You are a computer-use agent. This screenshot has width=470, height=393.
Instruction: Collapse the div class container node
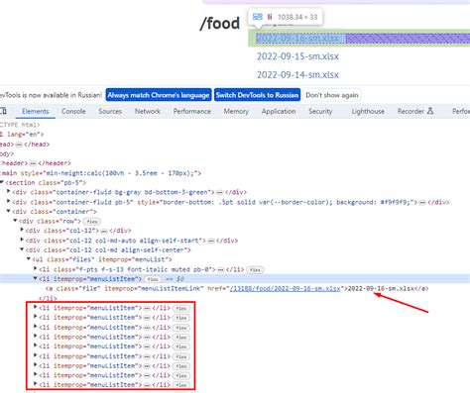(9, 212)
